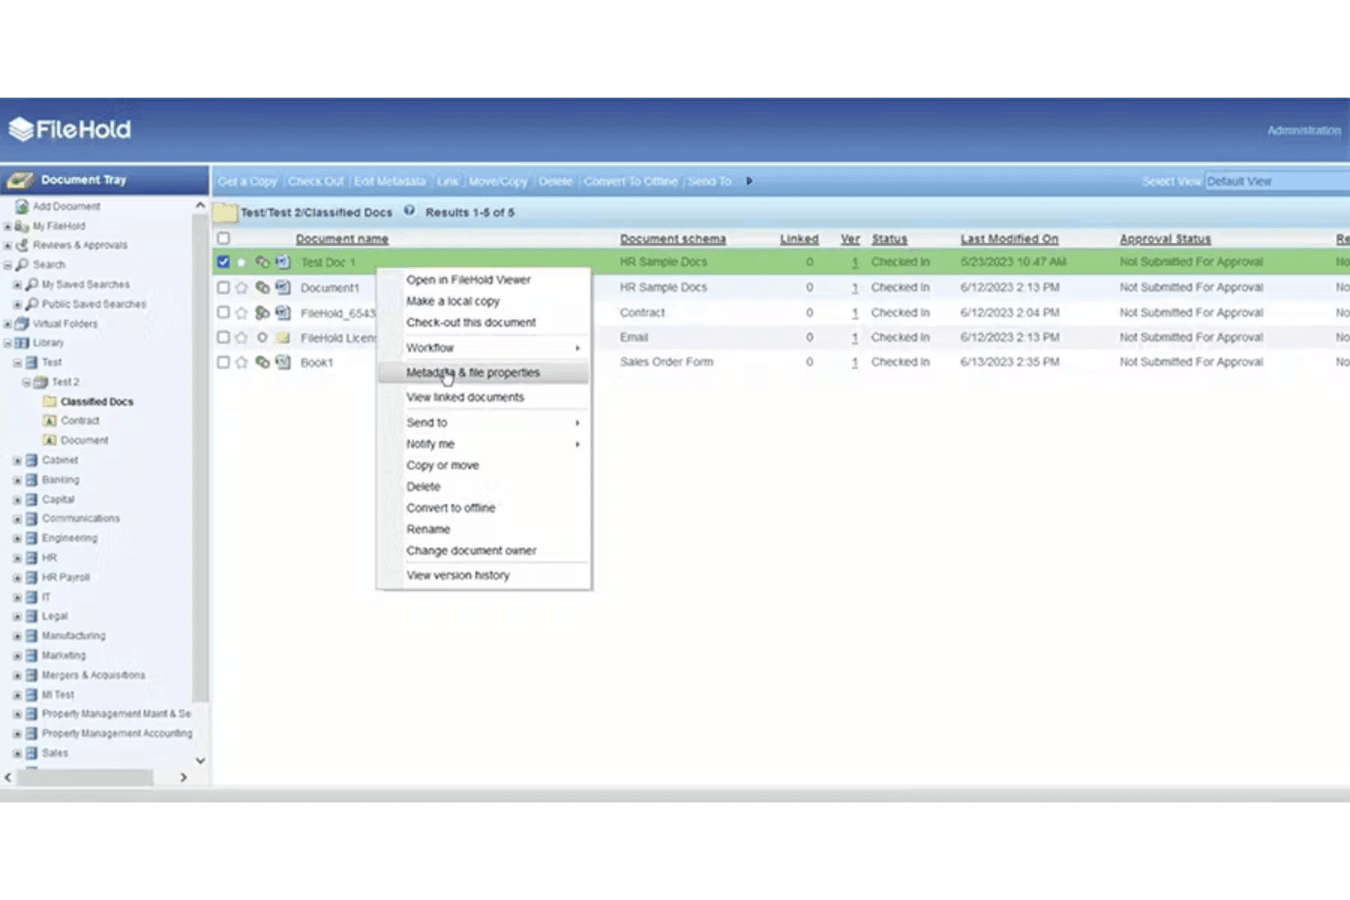Expand the Cabinet tree node

click(x=17, y=460)
